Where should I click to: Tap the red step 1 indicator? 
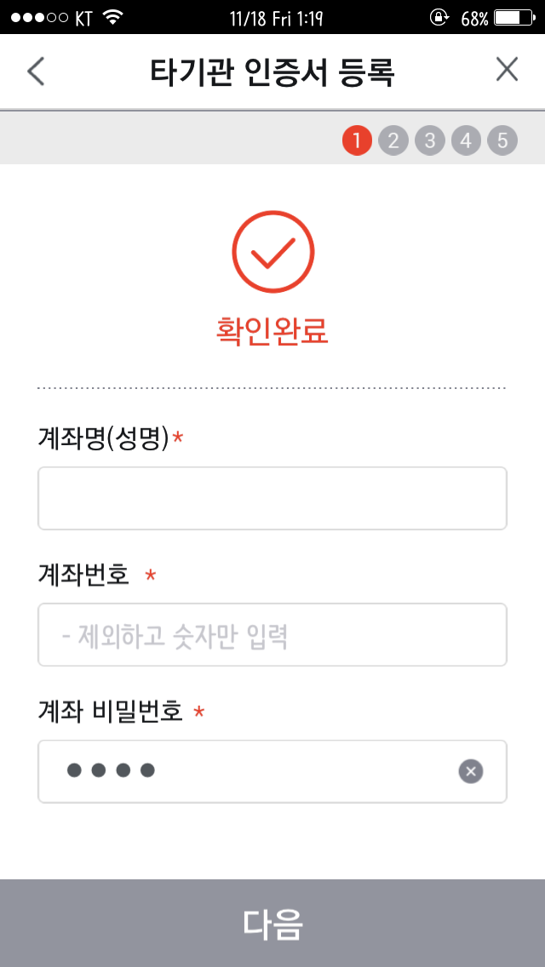(357, 140)
